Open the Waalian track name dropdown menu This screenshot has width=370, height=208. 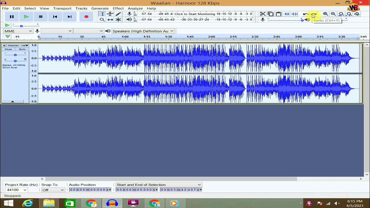click(18, 45)
